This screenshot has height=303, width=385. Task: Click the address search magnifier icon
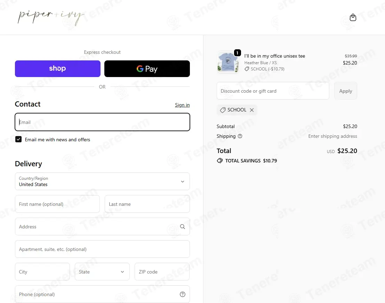click(183, 227)
